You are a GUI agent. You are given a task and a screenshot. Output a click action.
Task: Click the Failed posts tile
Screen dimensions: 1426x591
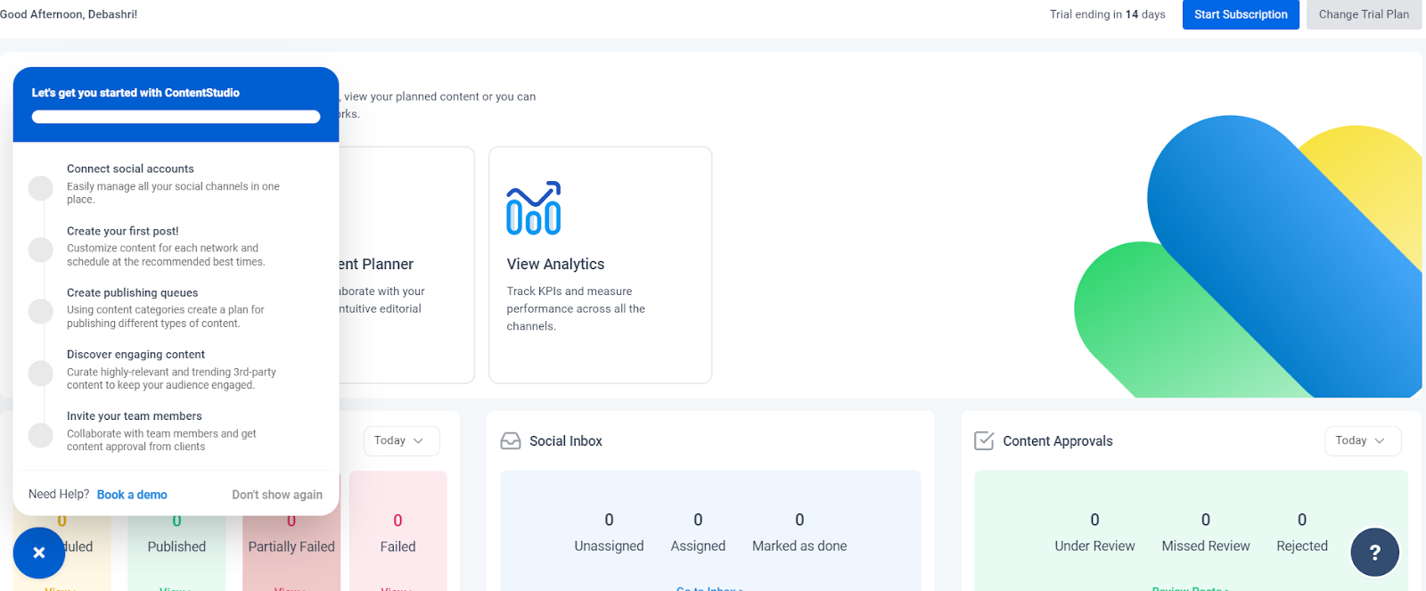click(x=397, y=531)
